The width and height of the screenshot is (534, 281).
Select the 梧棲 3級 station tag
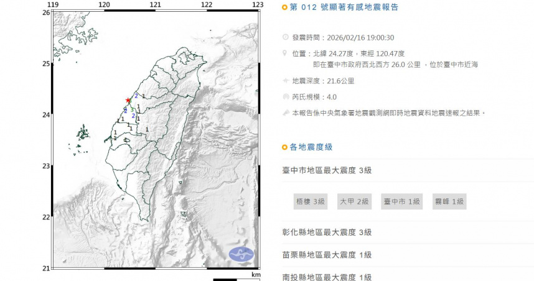coord(311,201)
